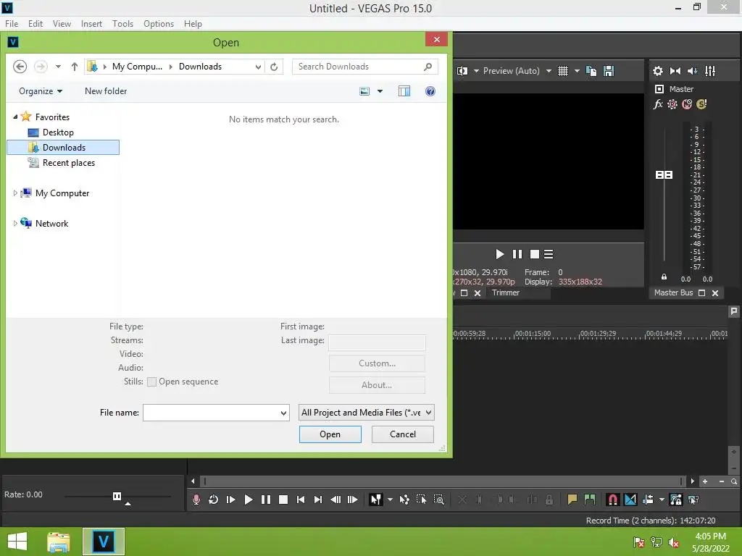The width and height of the screenshot is (742, 556).
Task: Select Recent places under Favorites
Action: coord(69,163)
